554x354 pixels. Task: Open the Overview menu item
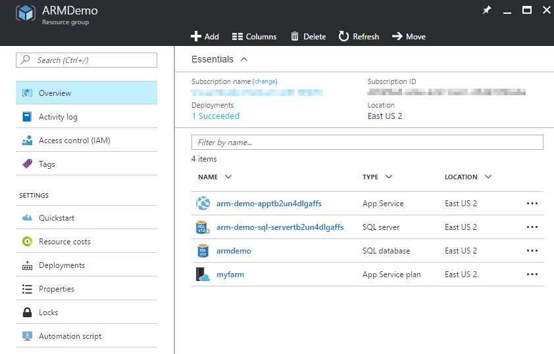[x=87, y=93]
